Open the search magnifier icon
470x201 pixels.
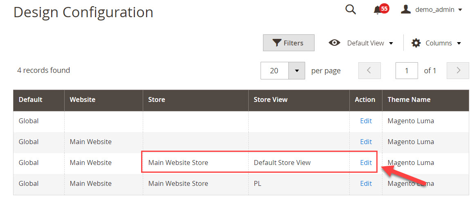point(351,9)
